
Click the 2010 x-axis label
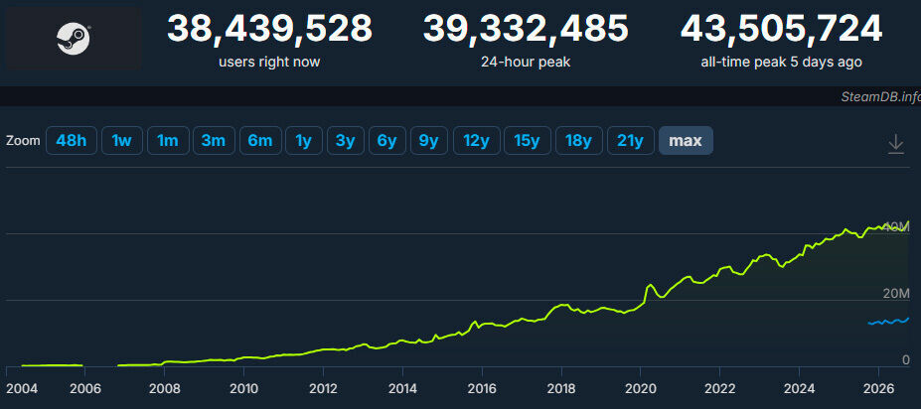point(243,388)
